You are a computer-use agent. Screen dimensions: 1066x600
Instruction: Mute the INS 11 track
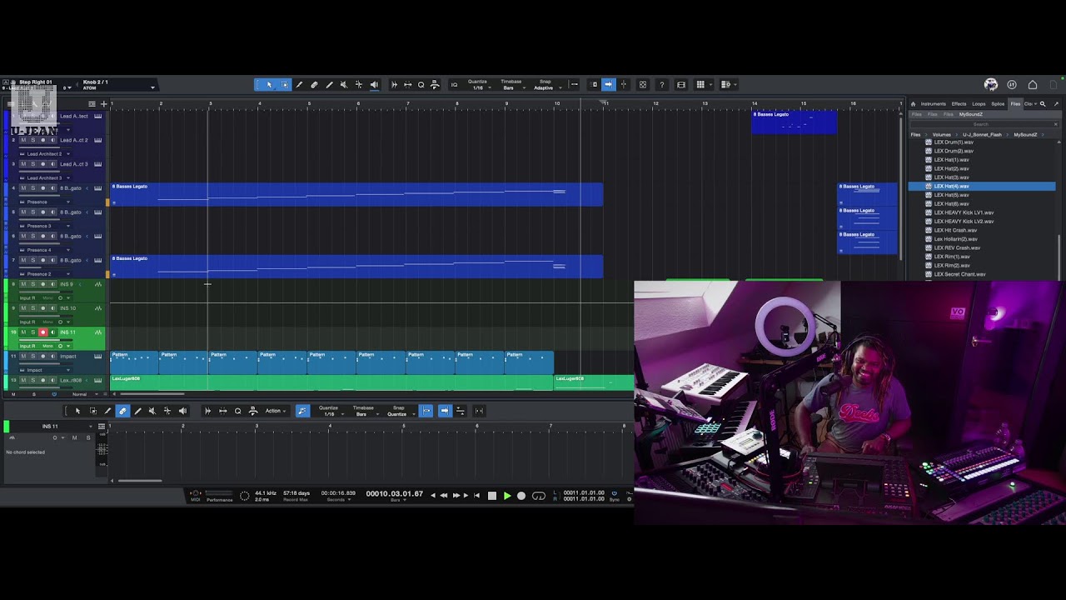coord(23,332)
